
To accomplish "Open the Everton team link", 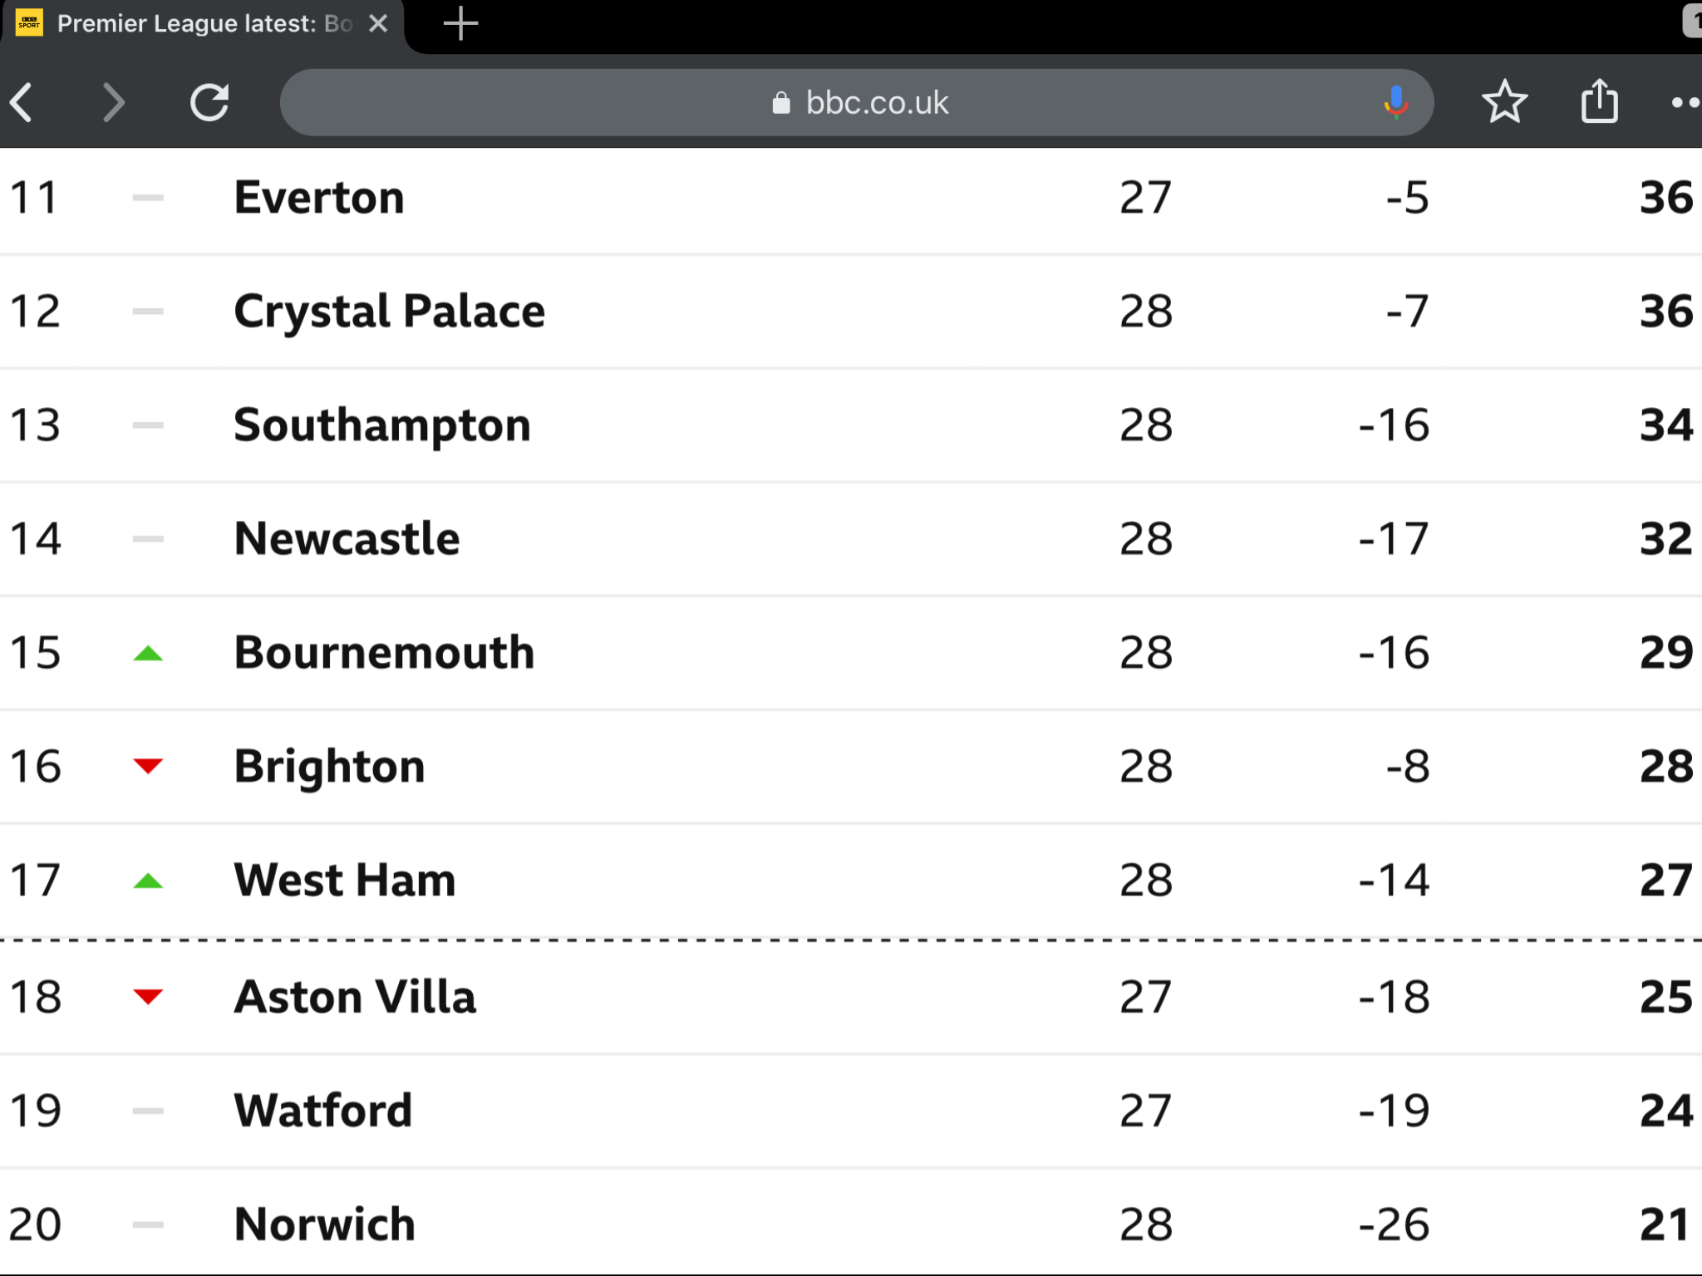I will [319, 198].
